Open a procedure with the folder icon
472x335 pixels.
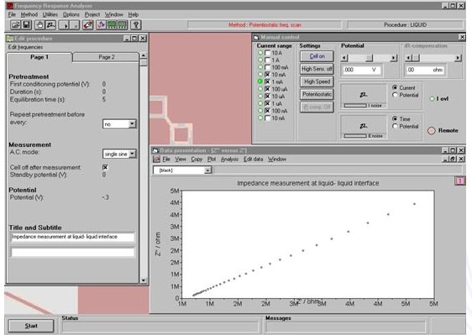[16, 25]
